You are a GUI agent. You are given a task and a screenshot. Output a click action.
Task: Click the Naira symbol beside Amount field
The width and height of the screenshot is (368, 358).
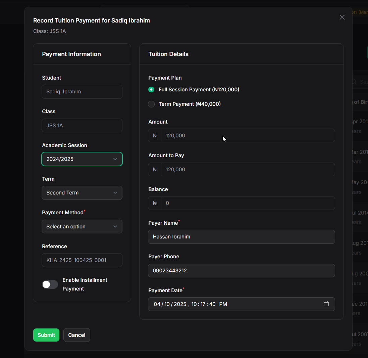click(x=155, y=136)
